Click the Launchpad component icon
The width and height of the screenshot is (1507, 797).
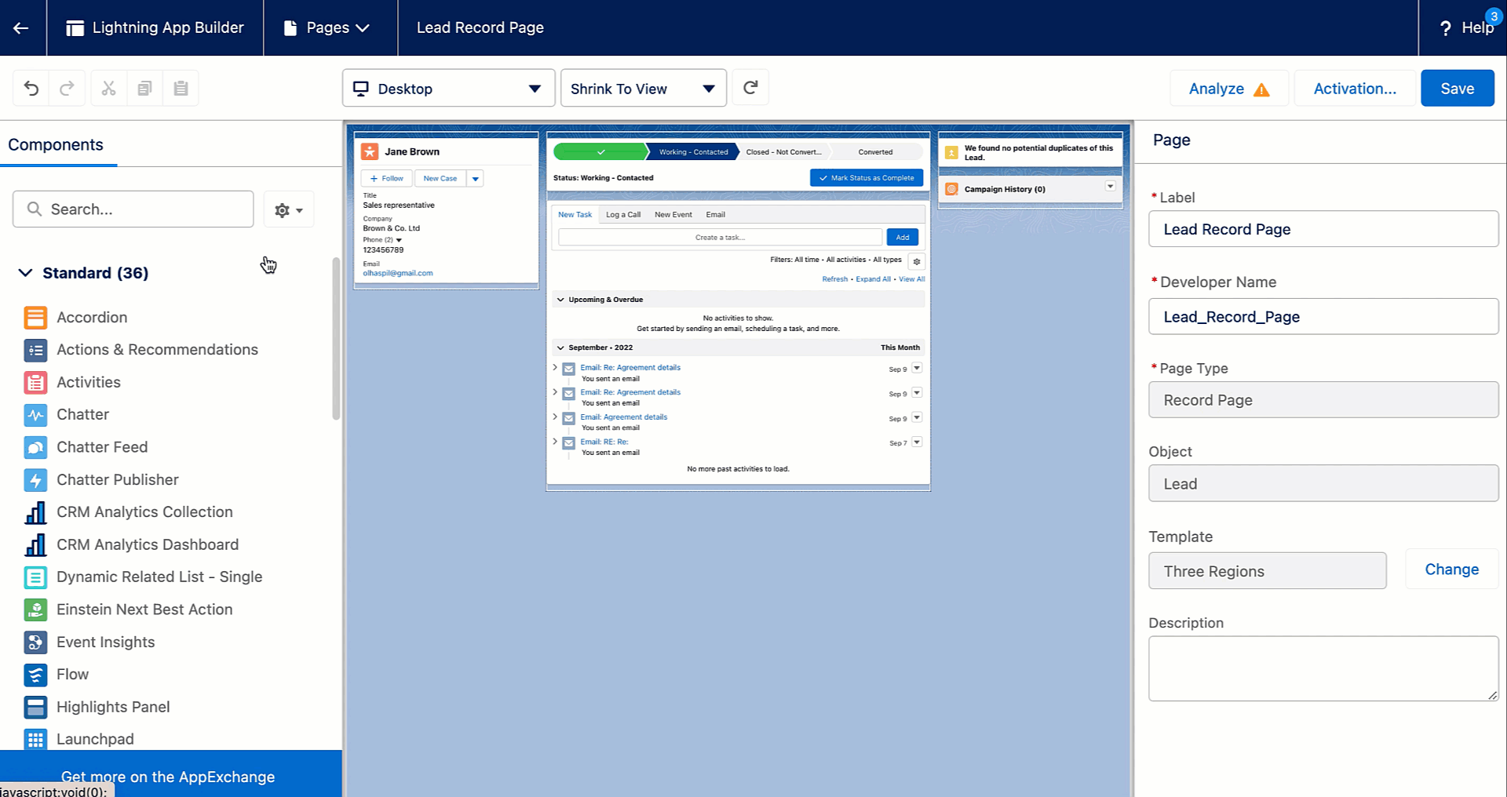click(35, 739)
